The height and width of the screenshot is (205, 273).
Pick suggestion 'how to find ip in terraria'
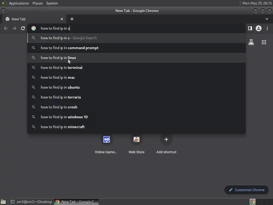[136, 97]
